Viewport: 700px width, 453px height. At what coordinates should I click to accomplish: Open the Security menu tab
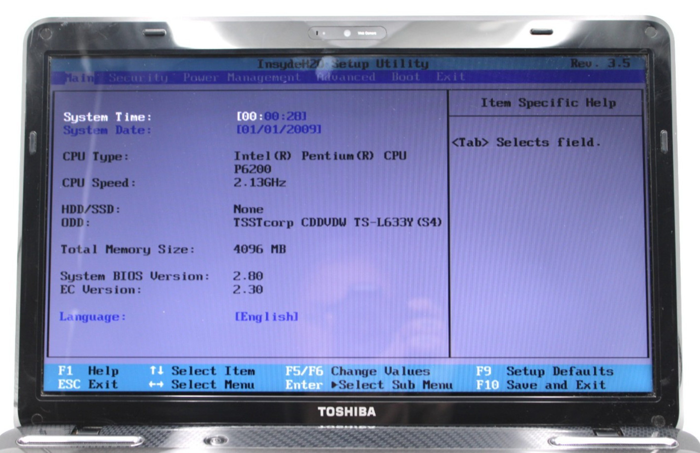click(138, 77)
